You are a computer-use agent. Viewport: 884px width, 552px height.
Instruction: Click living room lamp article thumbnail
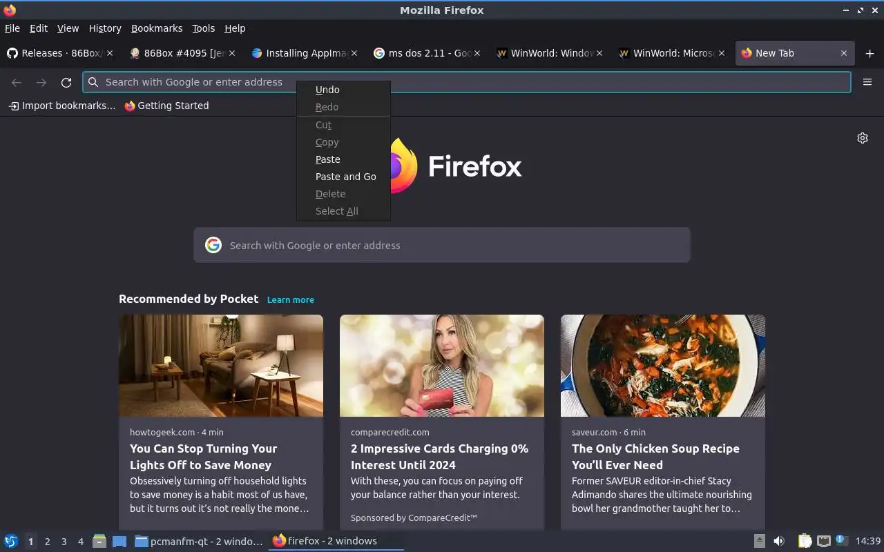pos(221,366)
